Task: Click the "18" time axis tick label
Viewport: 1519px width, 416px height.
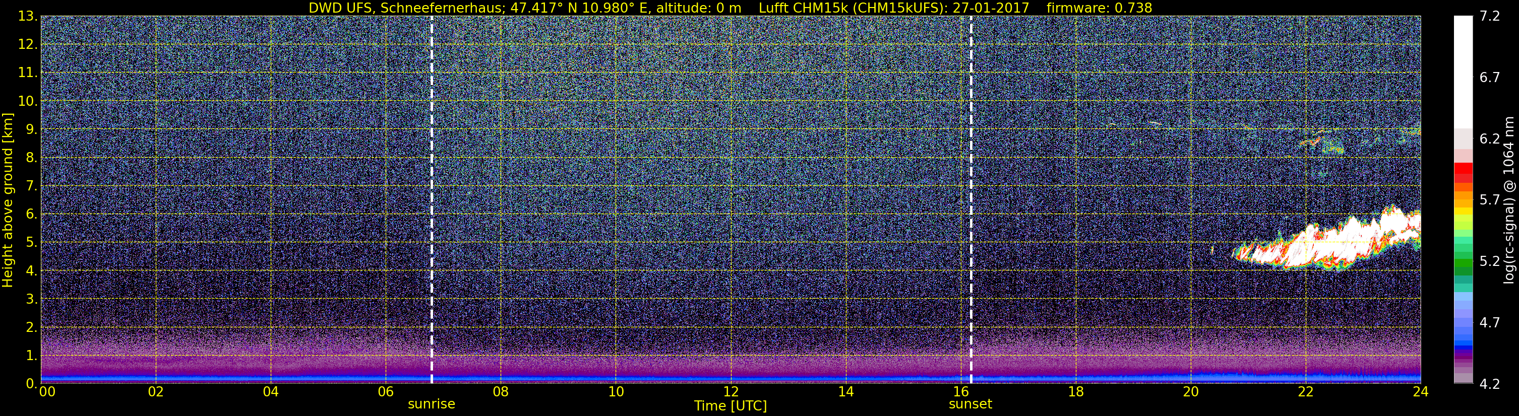Action: pyautogui.click(x=1075, y=392)
